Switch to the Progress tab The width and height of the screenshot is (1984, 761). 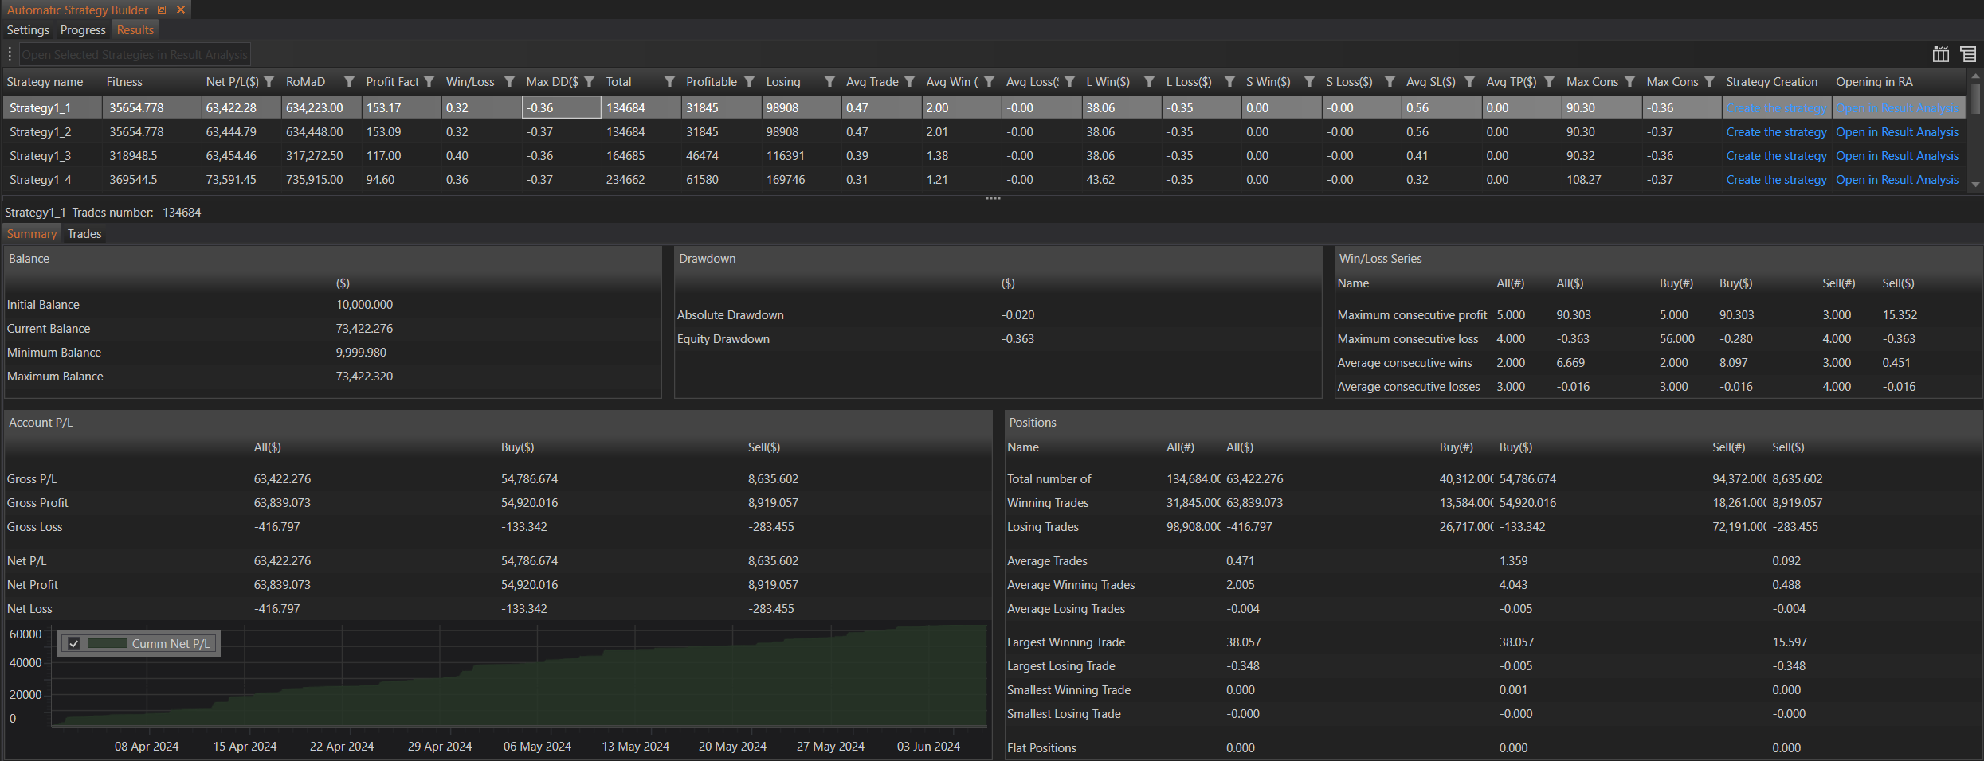(83, 30)
